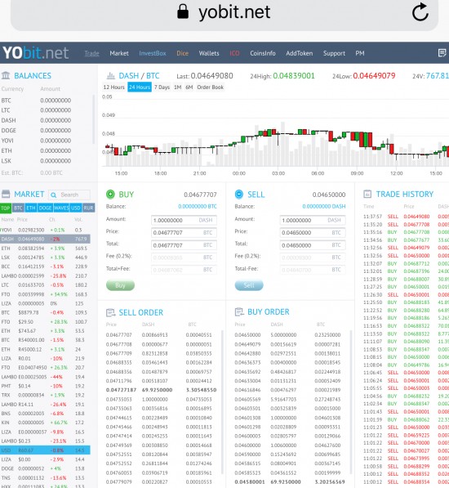The height and width of the screenshot is (488, 449).
Task: Click the chart icon beside DASH / BTC
Action: tap(111, 76)
